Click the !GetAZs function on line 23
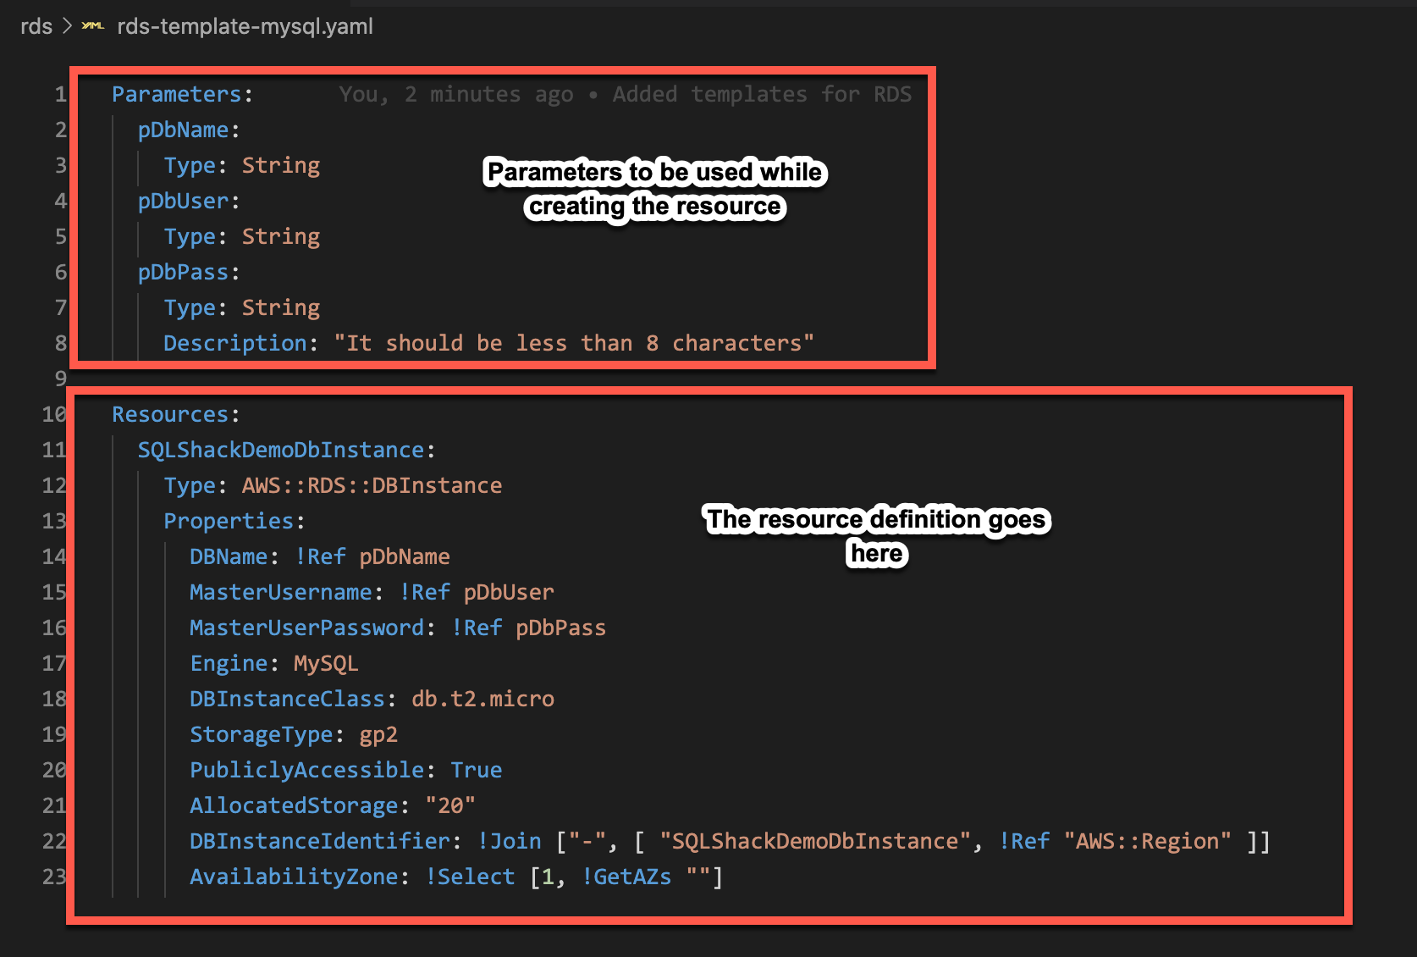 coord(626,877)
